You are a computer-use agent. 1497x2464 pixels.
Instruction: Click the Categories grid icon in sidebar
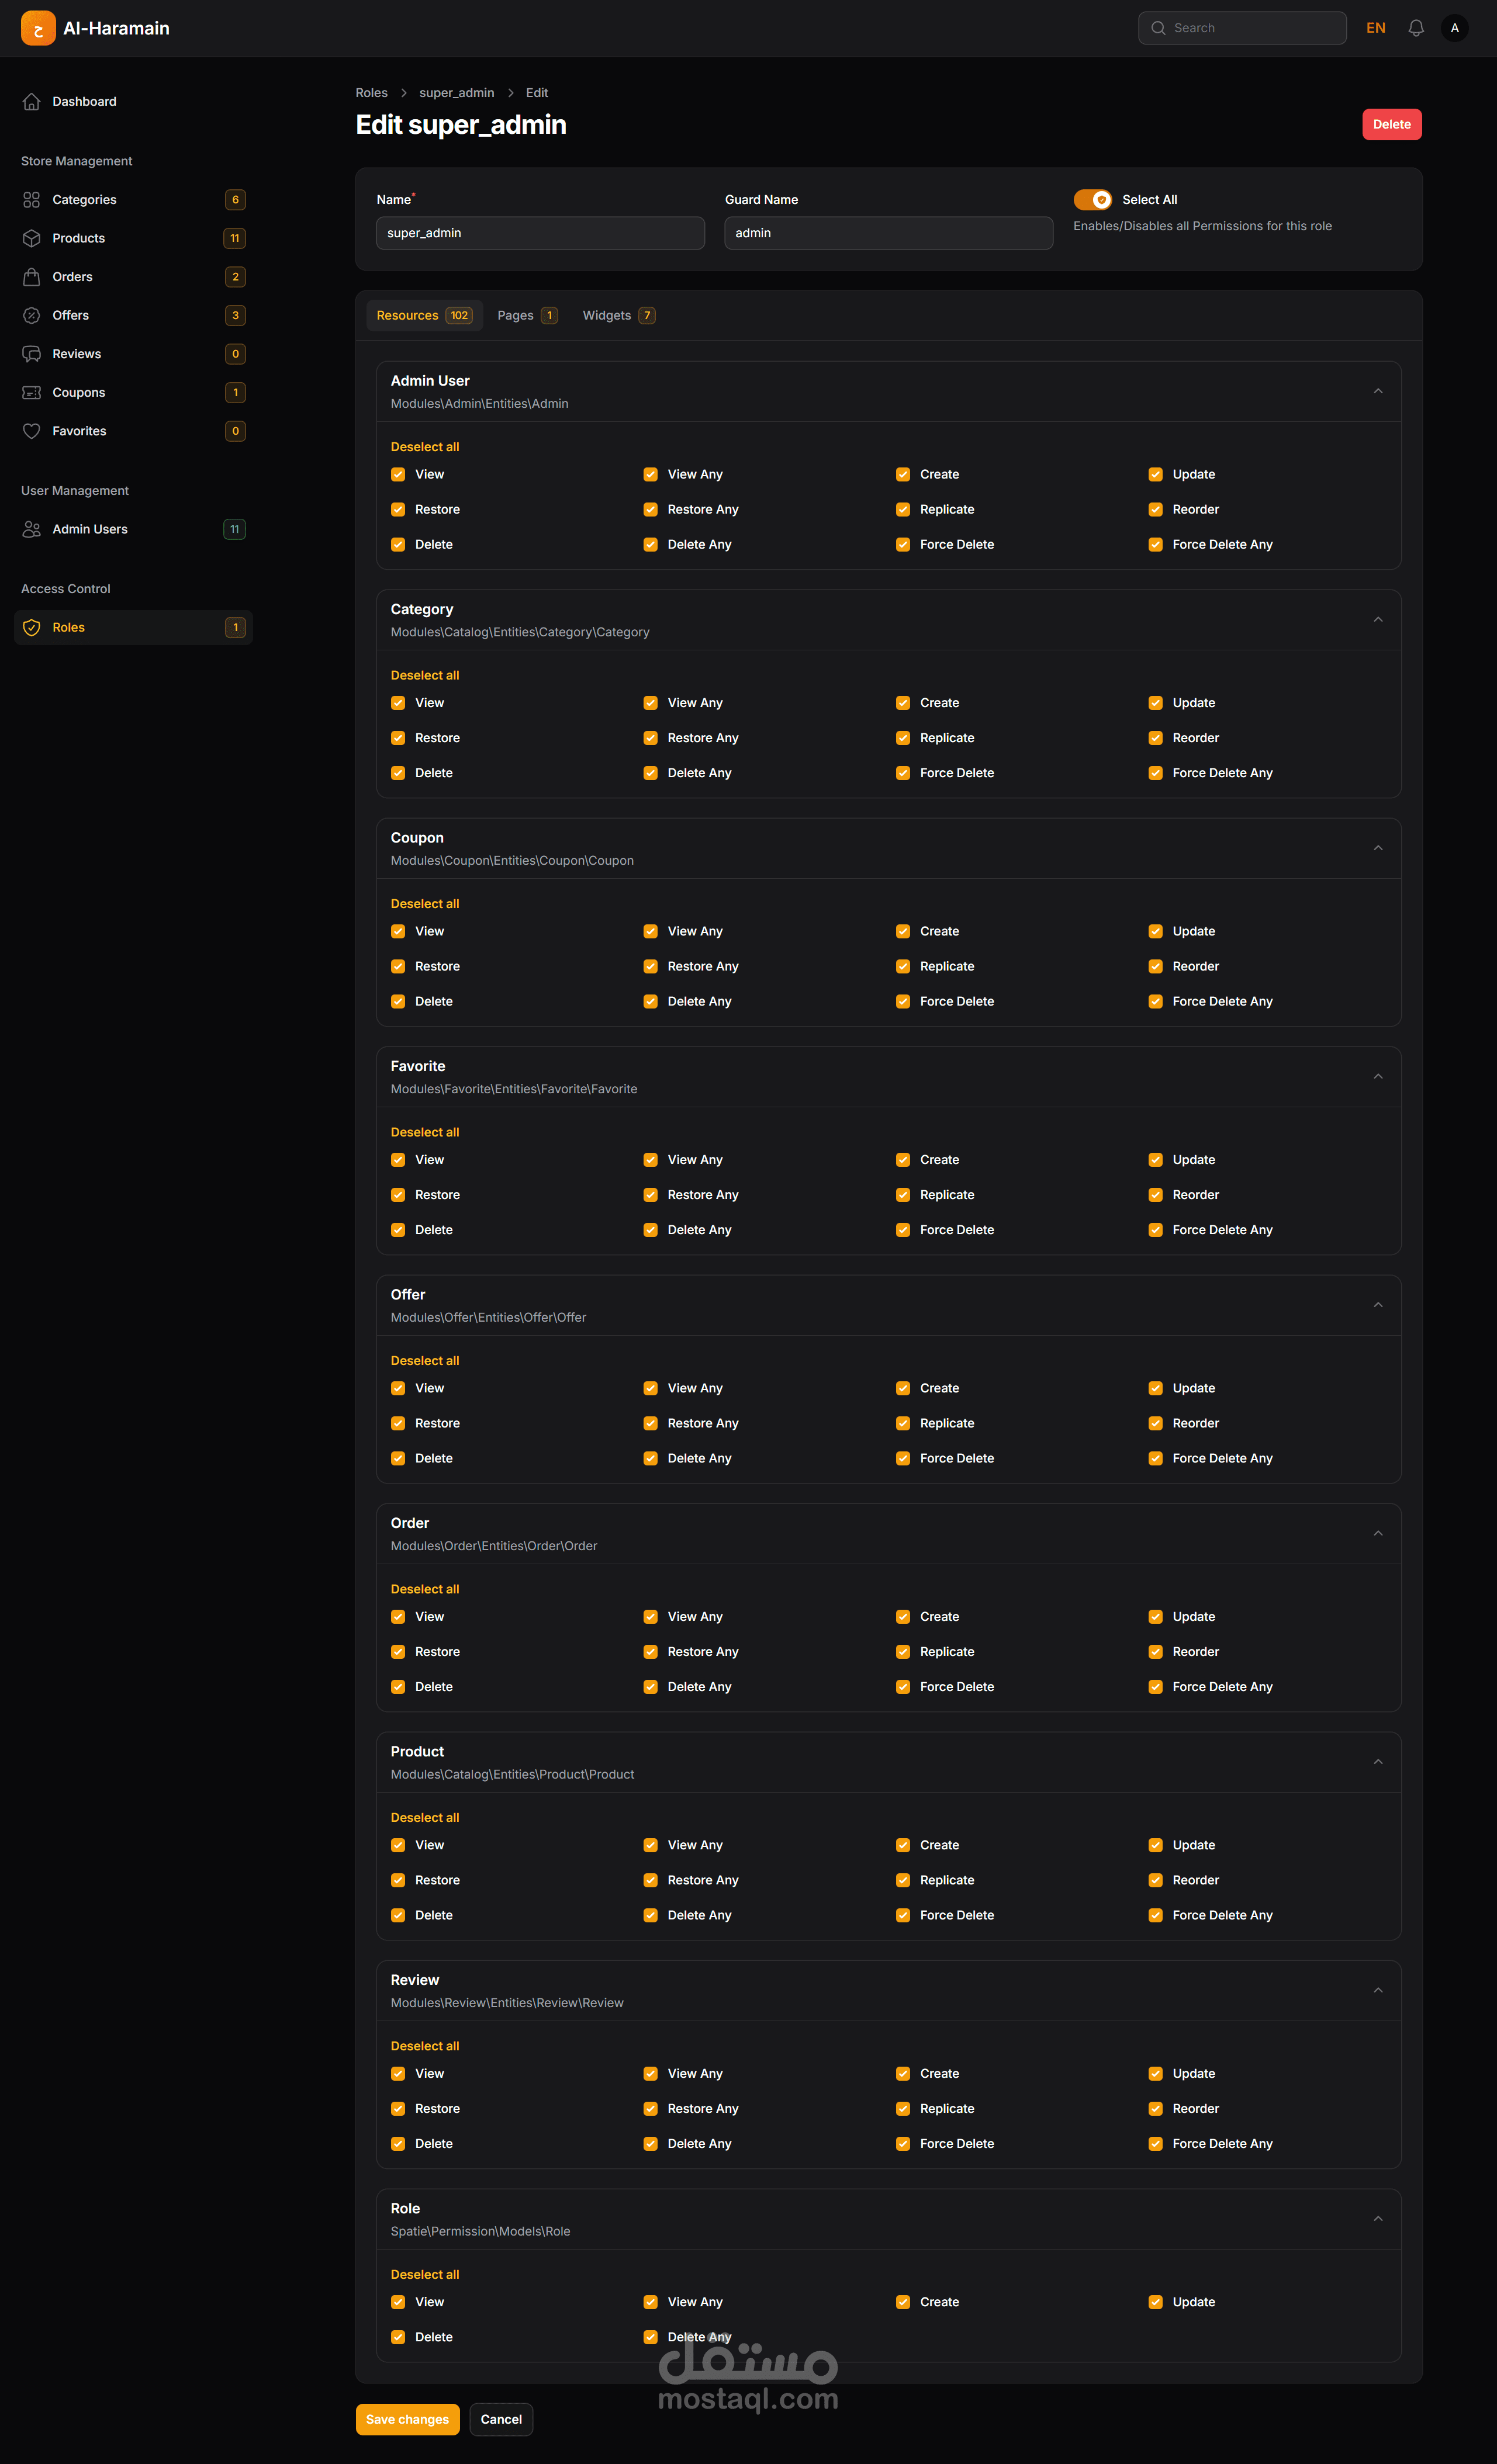(x=32, y=200)
